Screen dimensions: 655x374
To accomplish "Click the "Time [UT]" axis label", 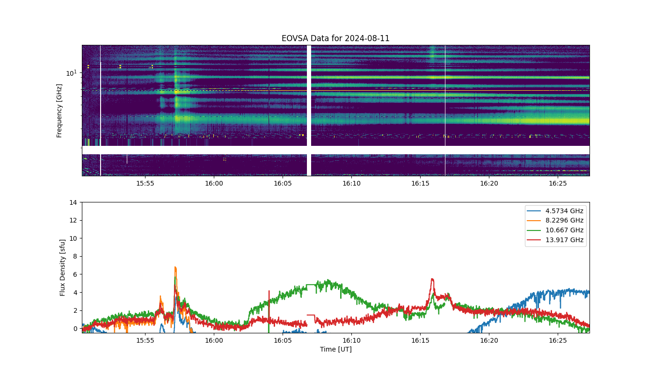I will click(x=335, y=349).
